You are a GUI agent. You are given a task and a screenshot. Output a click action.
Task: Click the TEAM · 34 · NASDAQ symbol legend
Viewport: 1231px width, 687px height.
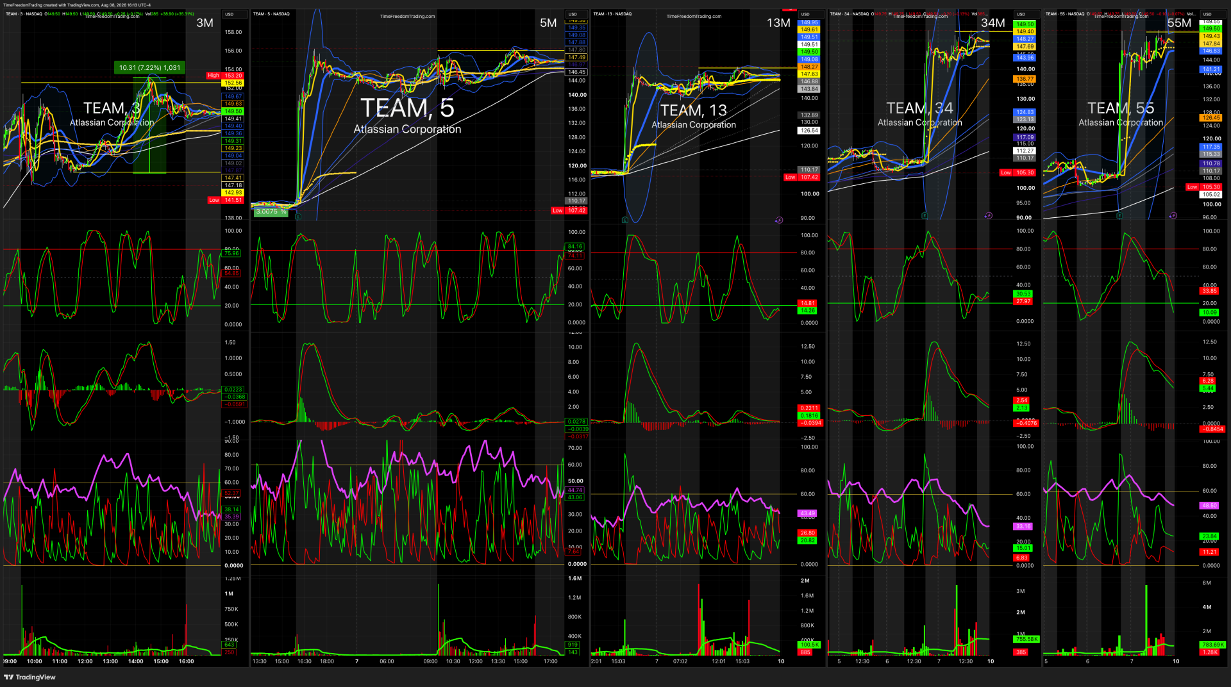pyautogui.click(x=850, y=13)
